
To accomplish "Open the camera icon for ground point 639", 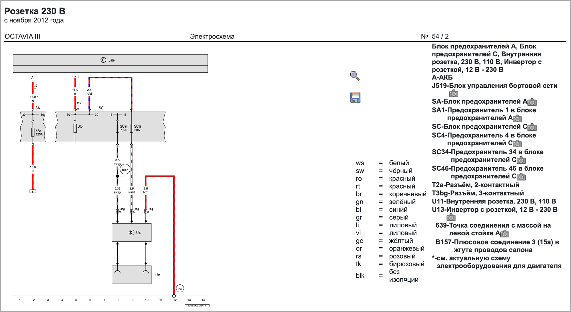I will [x=504, y=234].
